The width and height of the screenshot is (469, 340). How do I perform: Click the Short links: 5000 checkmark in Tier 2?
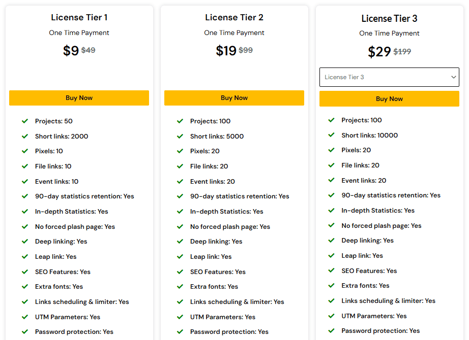coord(180,136)
